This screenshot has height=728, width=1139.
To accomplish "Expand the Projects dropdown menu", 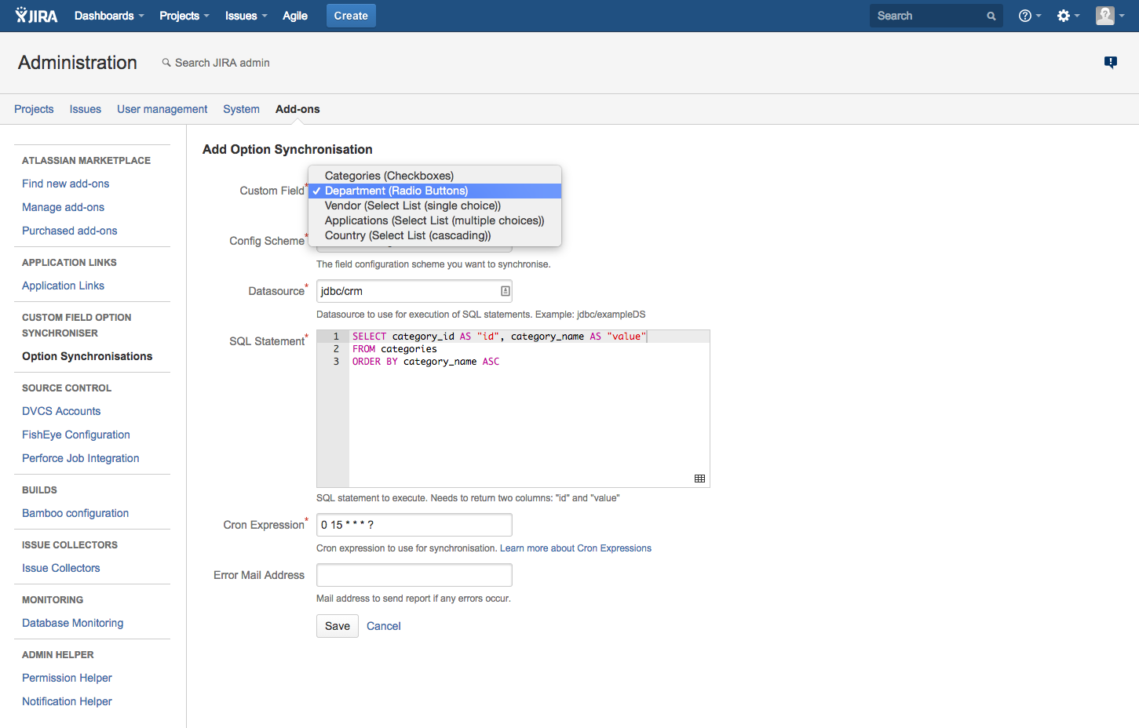I will coord(184,16).
